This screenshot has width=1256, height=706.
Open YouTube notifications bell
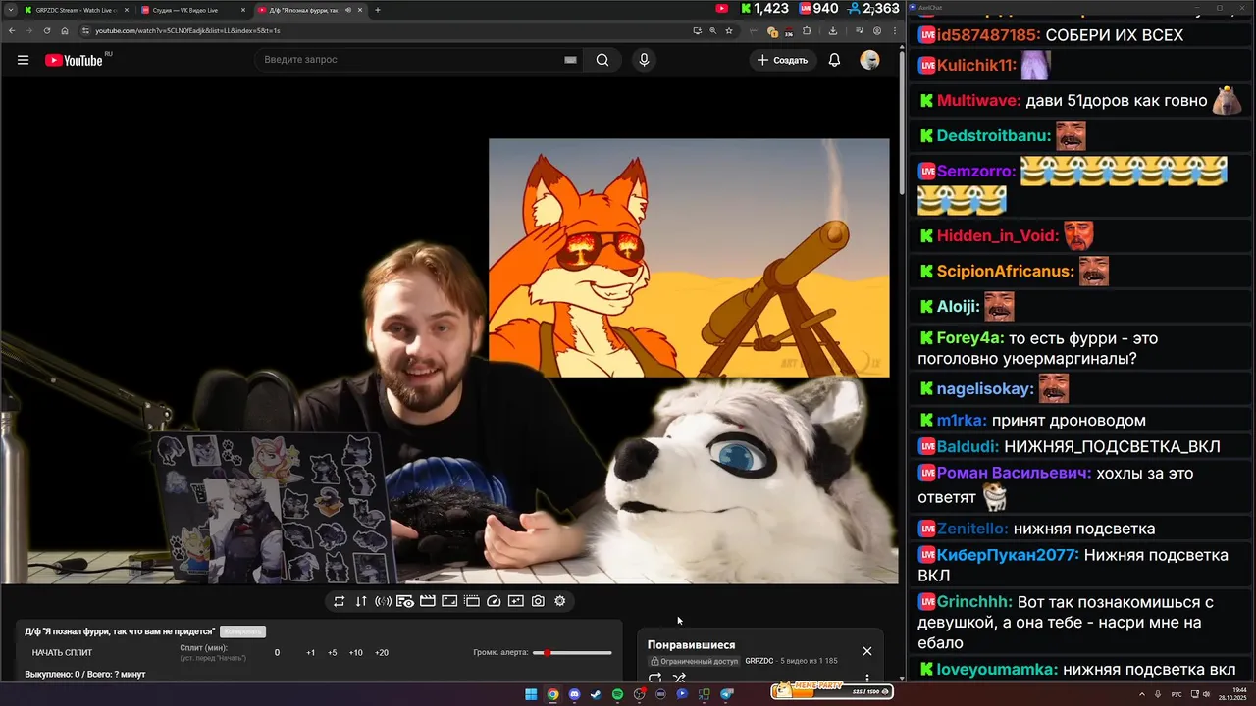coord(834,60)
